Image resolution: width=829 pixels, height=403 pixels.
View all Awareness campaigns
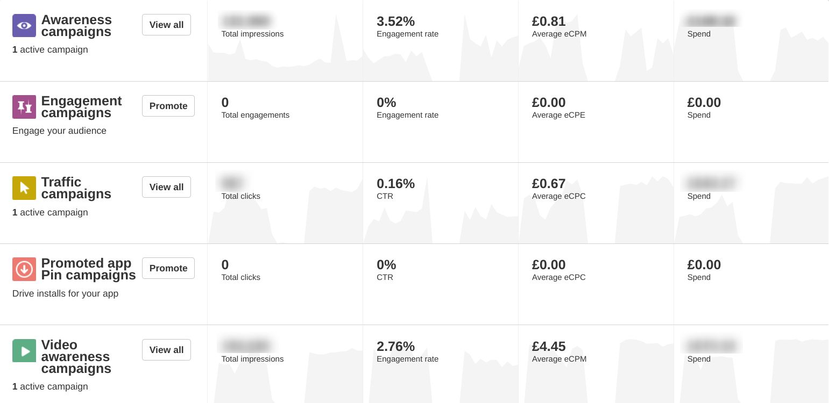(166, 25)
